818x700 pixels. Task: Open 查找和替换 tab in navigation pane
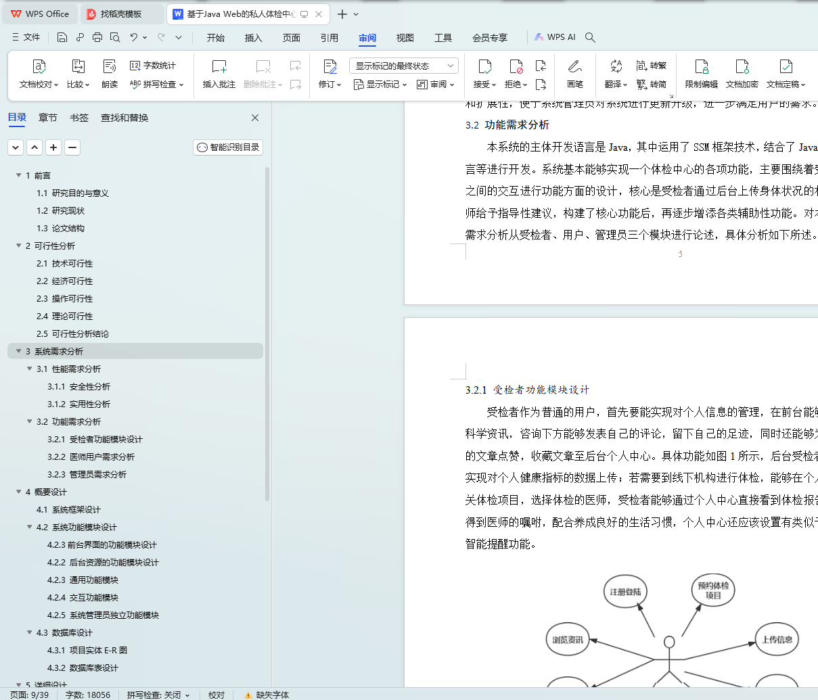click(124, 118)
